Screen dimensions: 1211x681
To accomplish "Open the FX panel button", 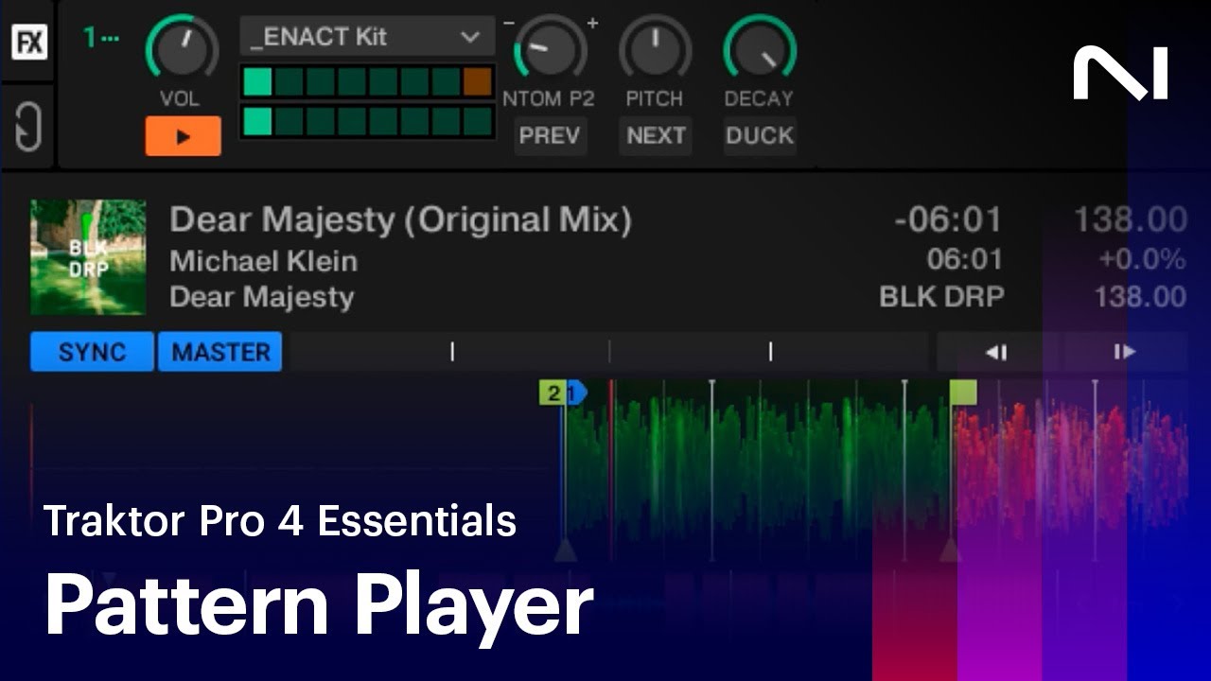I will [x=29, y=42].
